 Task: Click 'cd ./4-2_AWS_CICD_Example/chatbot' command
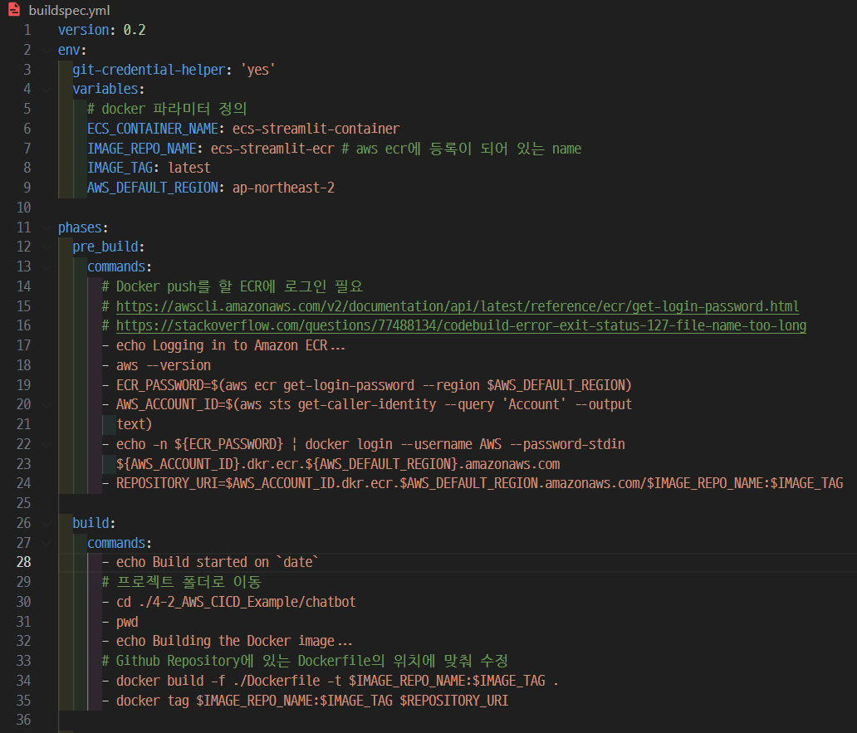236,602
